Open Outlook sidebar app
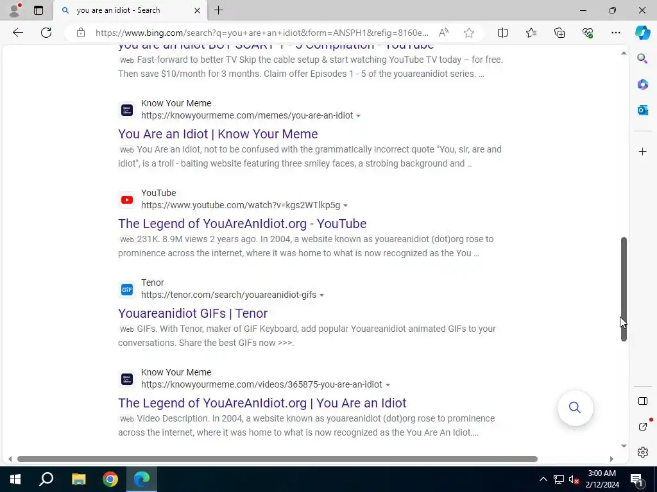The image size is (657, 492). (x=642, y=110)
